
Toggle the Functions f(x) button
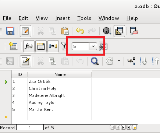[x=29, y=46]
